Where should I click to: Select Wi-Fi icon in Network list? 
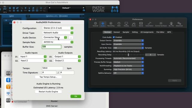(8, 94)
